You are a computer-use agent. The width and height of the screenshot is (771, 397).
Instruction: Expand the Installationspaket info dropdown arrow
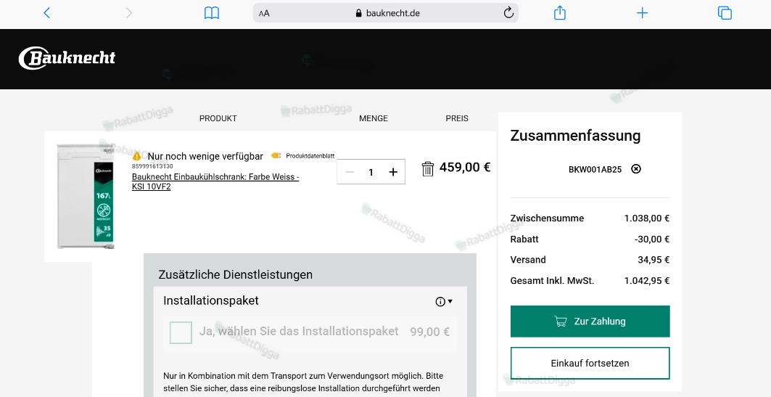click(x=450, y=301)
